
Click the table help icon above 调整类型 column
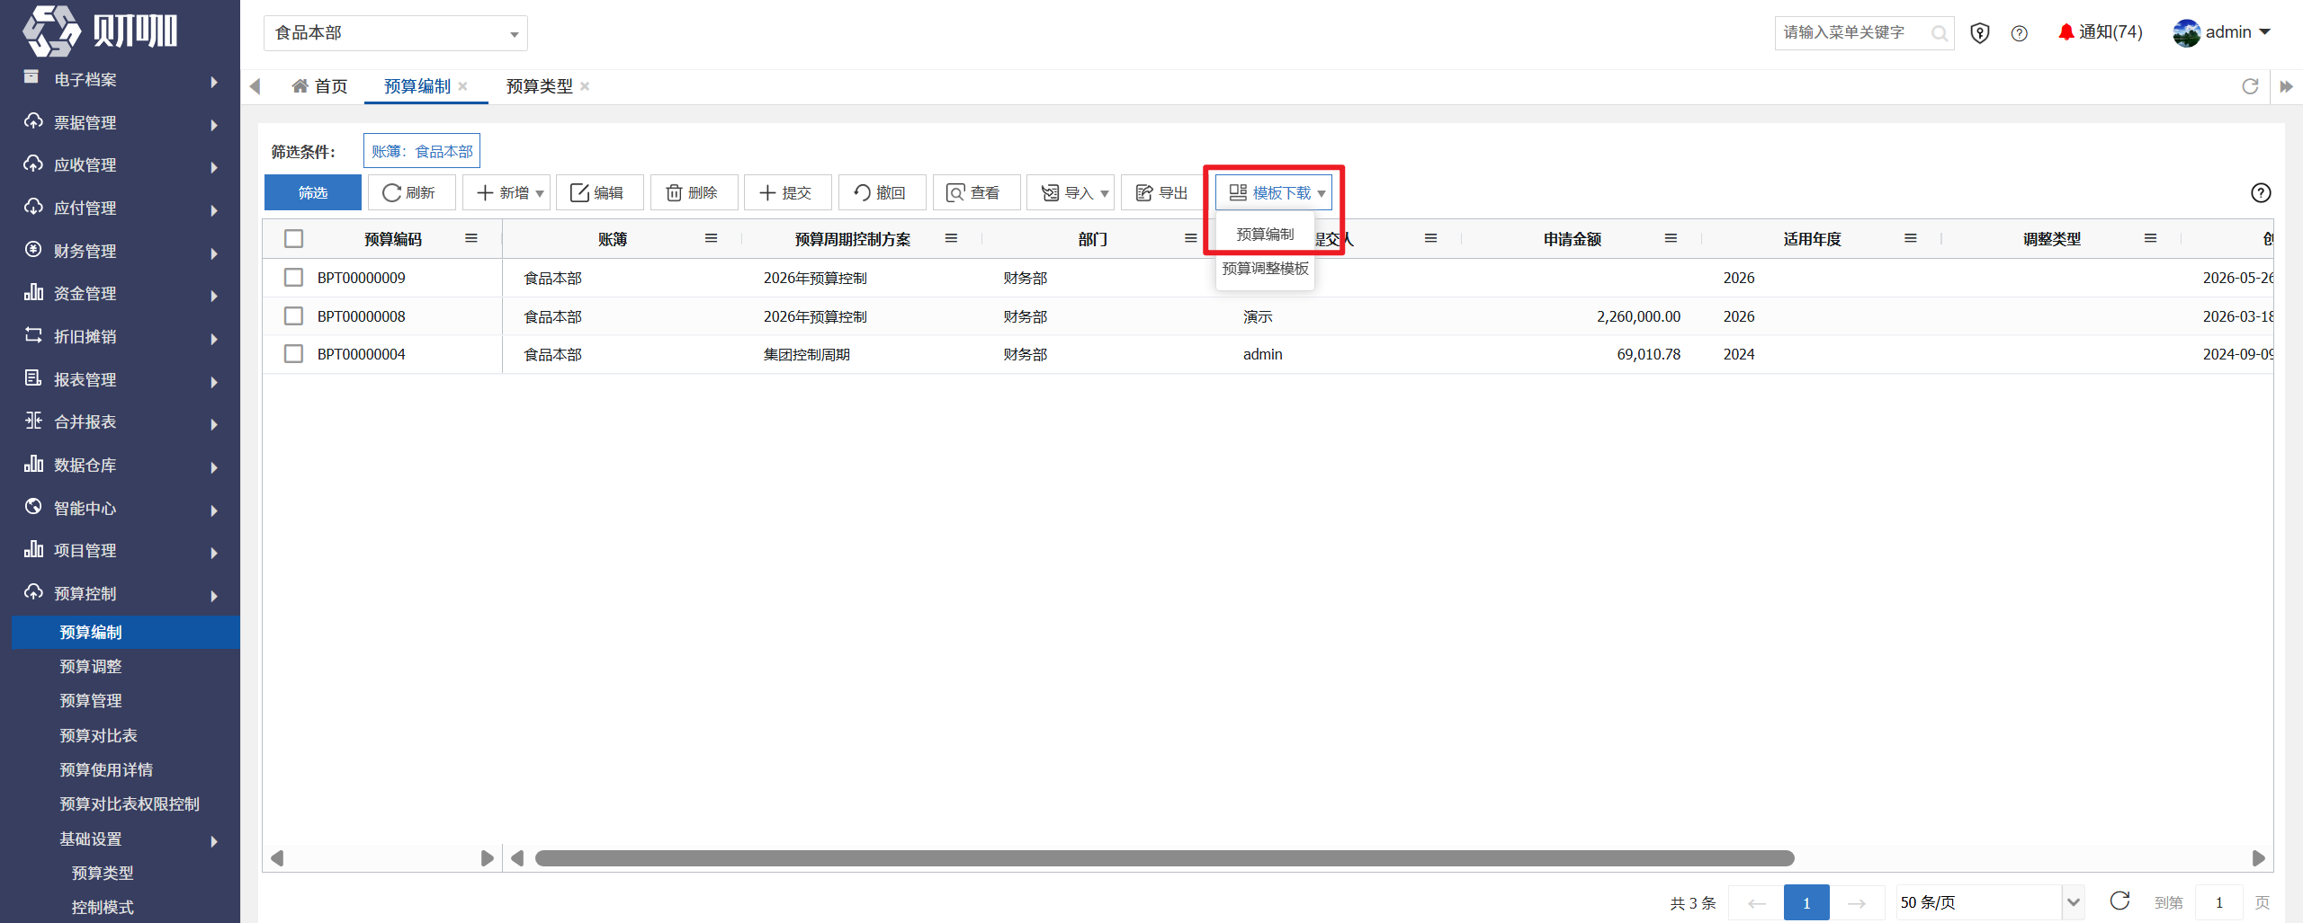click(x=2261, y=192)
